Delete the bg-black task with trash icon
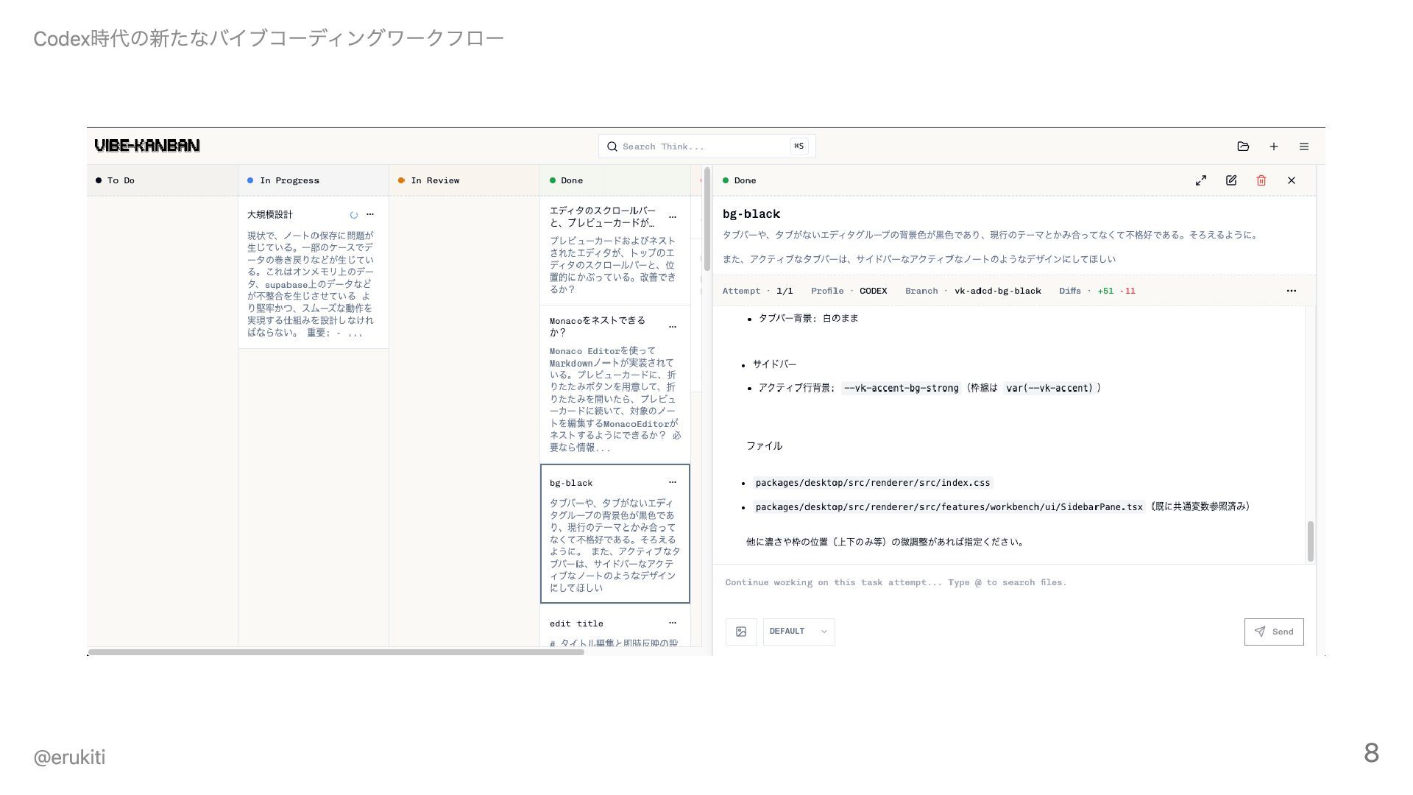Viewport: 1413px width, 795px height. (x=1261, y=180)
